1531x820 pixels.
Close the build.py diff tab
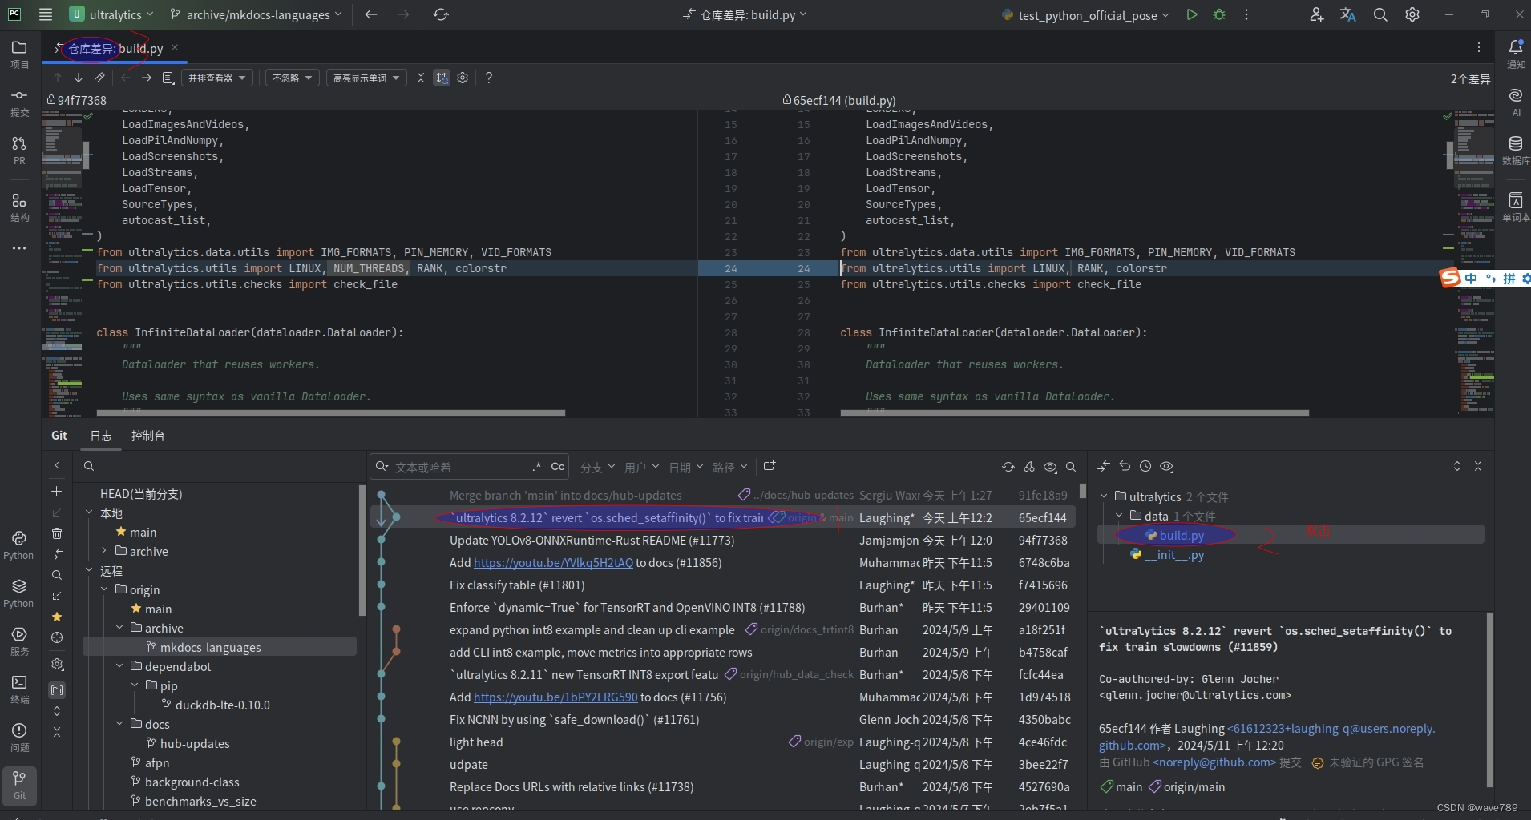pos(175,48)
